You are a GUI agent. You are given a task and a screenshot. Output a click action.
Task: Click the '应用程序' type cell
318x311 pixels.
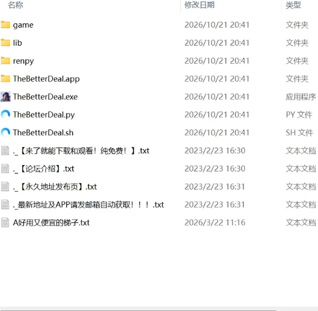(301, 97)
